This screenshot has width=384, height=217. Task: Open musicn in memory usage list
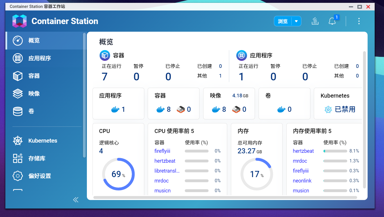point(301,191)
